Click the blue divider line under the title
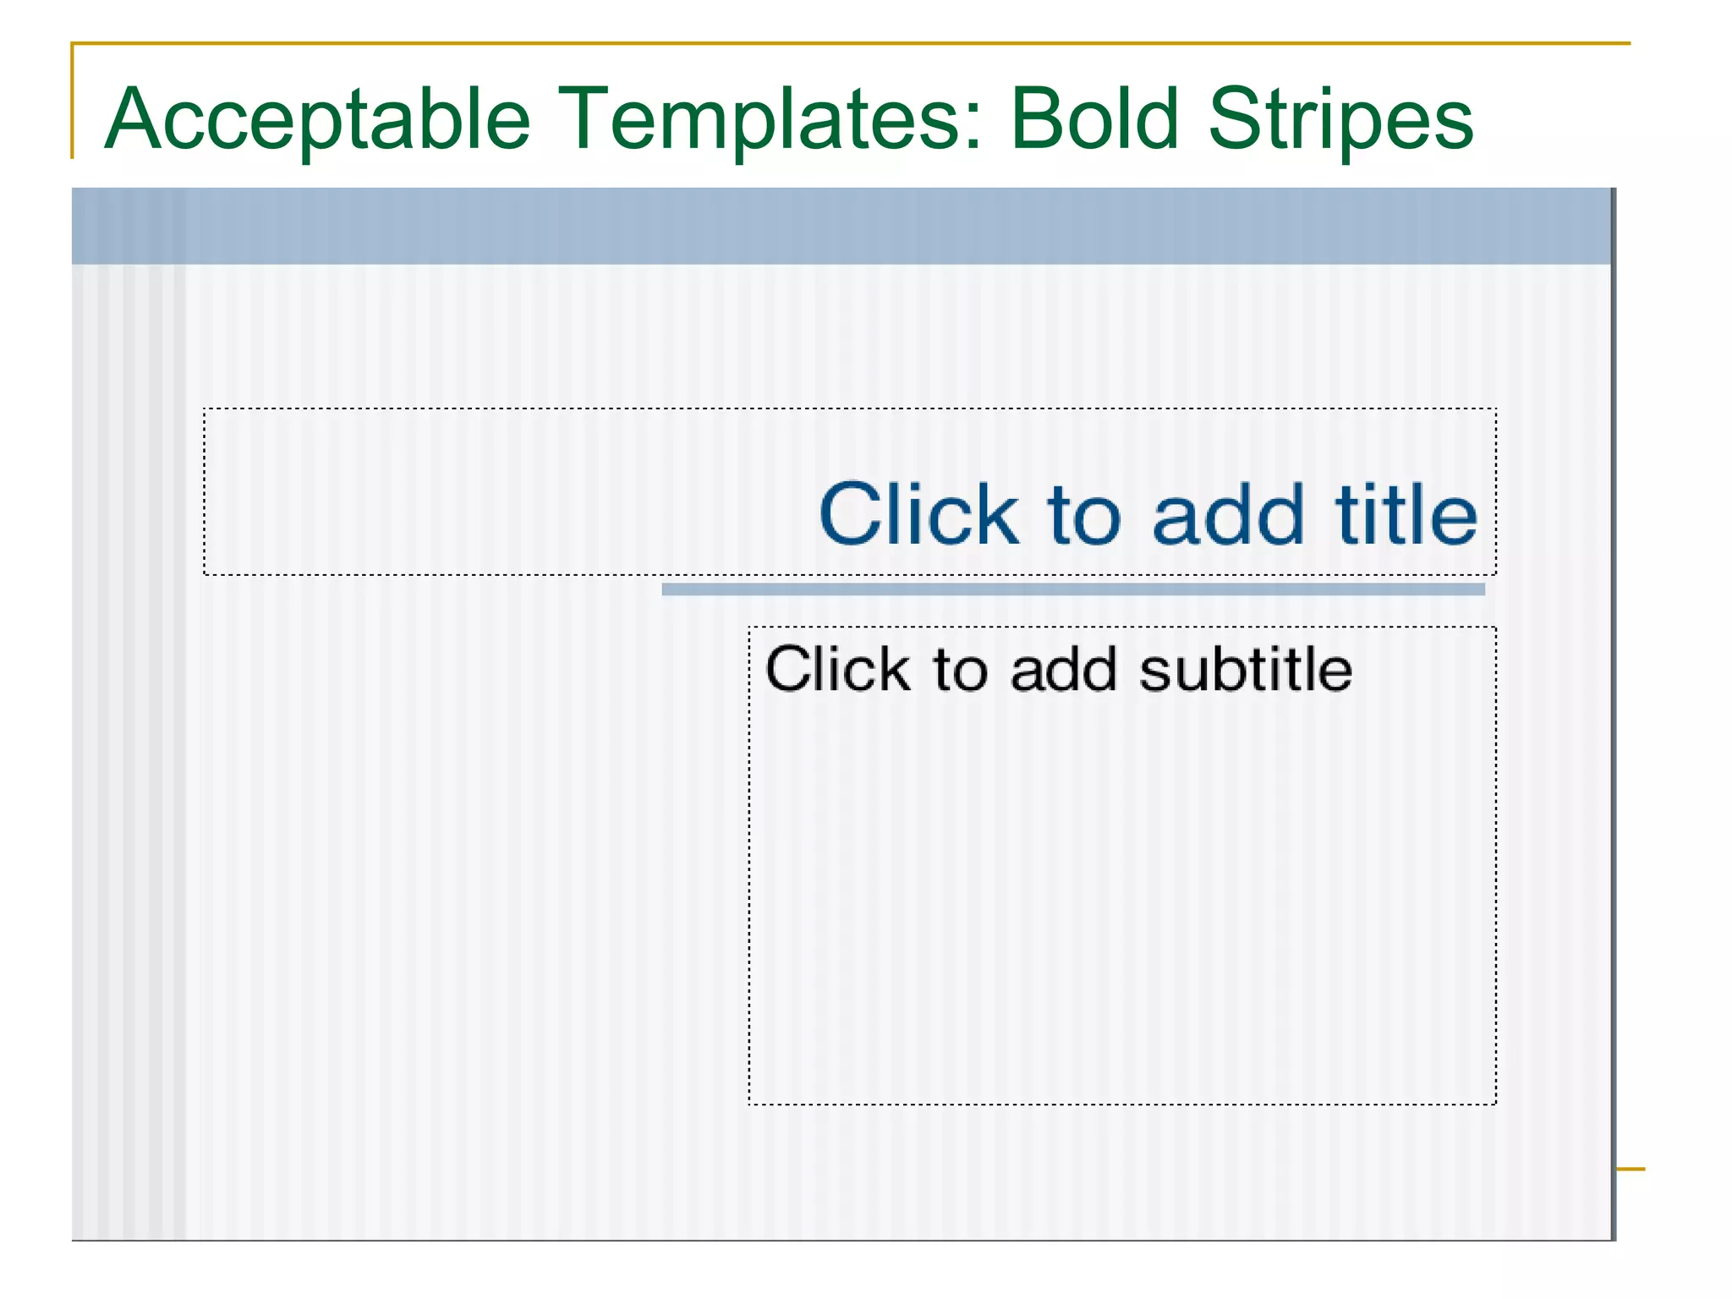1732x1299 pixels. (1073, 589)
